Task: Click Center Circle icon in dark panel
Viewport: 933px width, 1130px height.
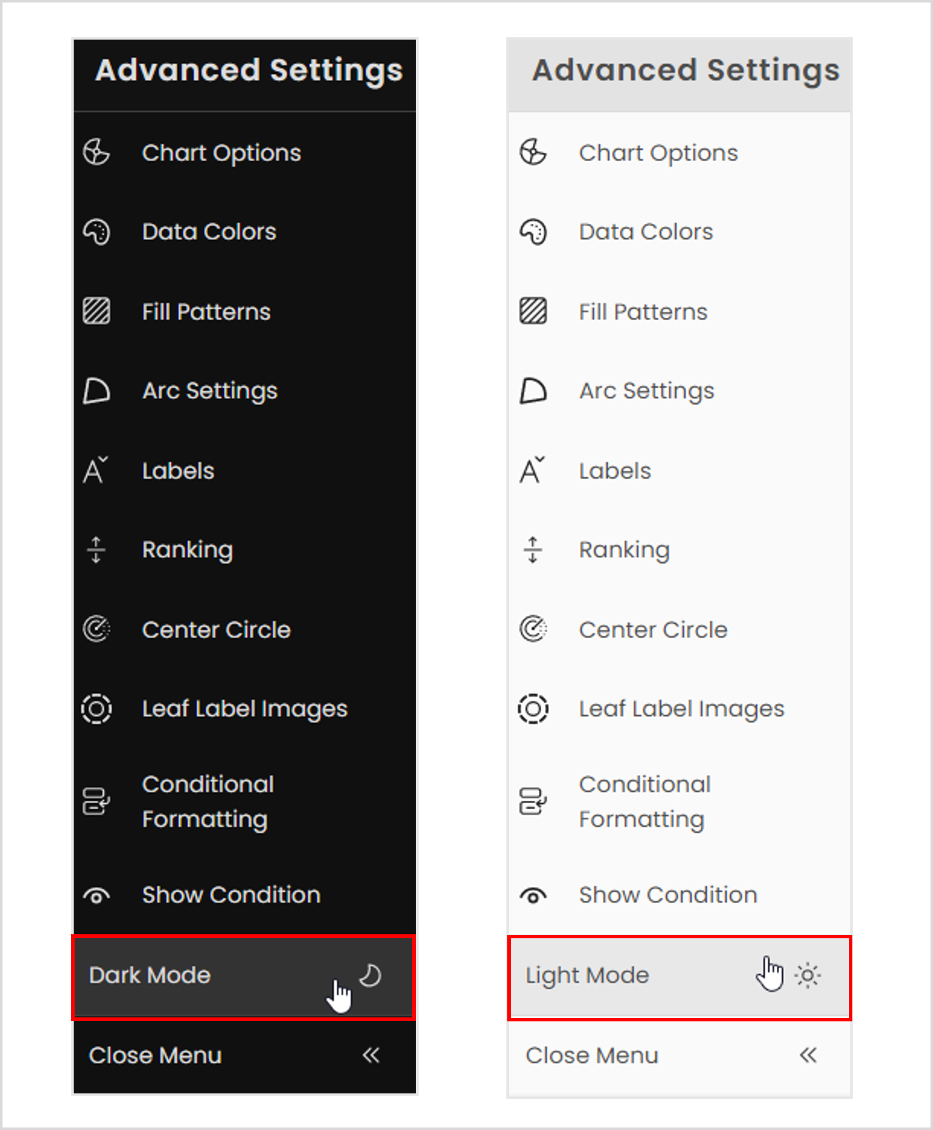Action: click(97, 629)
